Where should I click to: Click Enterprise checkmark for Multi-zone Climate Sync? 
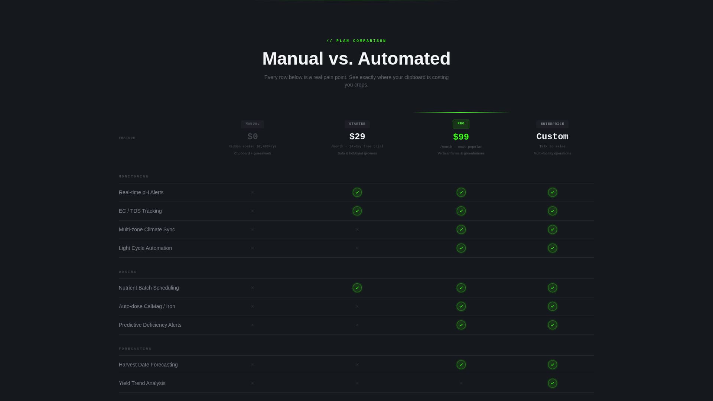pyautogui.click(x=552, y=229)
